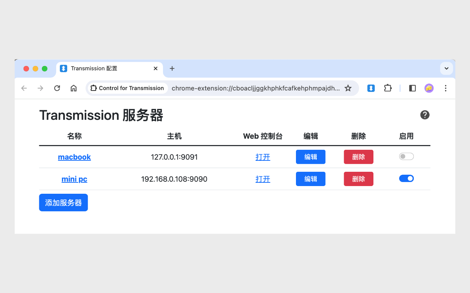Click 编辑 button for mini pc
This screenshot has height=293, width=470.
[x=311, y=179]
